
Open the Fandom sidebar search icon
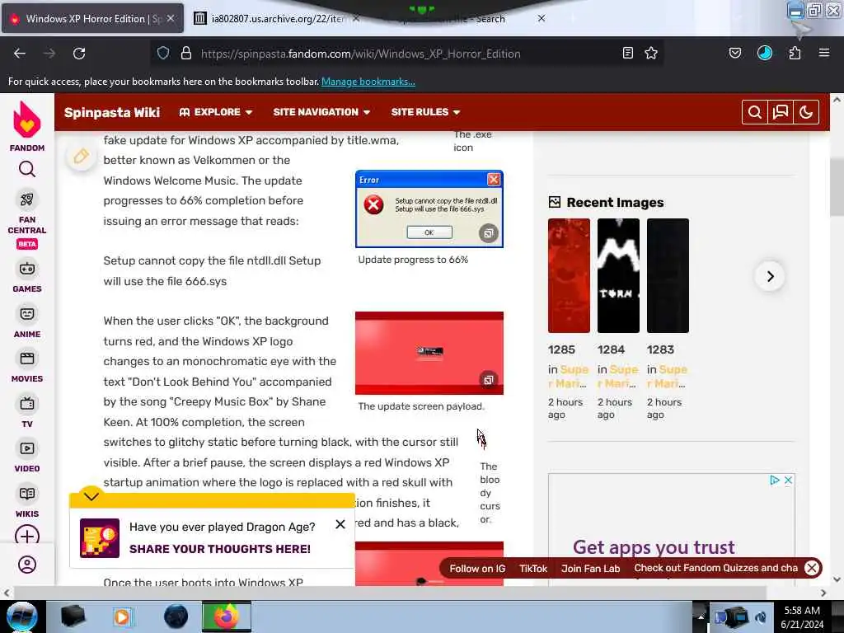pyautogui.click(x=27, y=170)
